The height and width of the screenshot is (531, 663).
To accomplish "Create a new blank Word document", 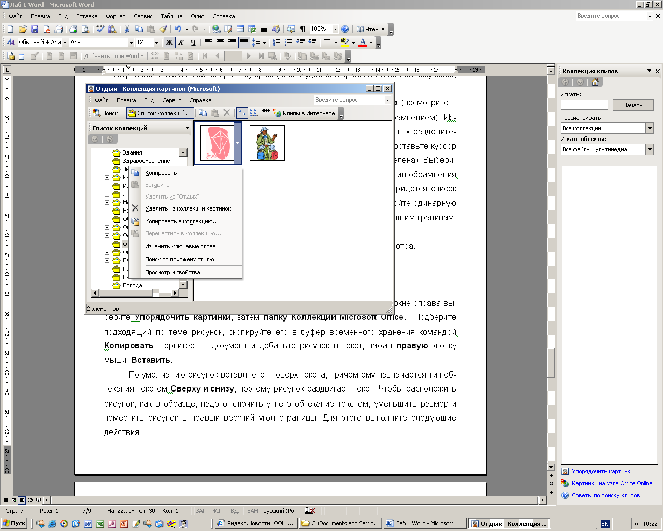I will (10, 29).
